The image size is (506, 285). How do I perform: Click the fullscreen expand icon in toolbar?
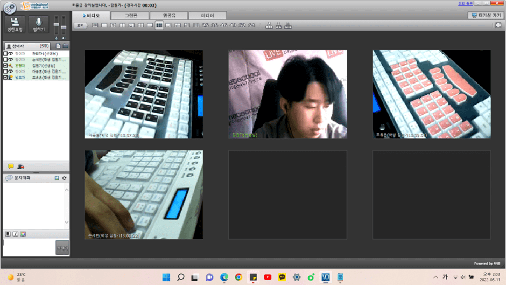498,25
